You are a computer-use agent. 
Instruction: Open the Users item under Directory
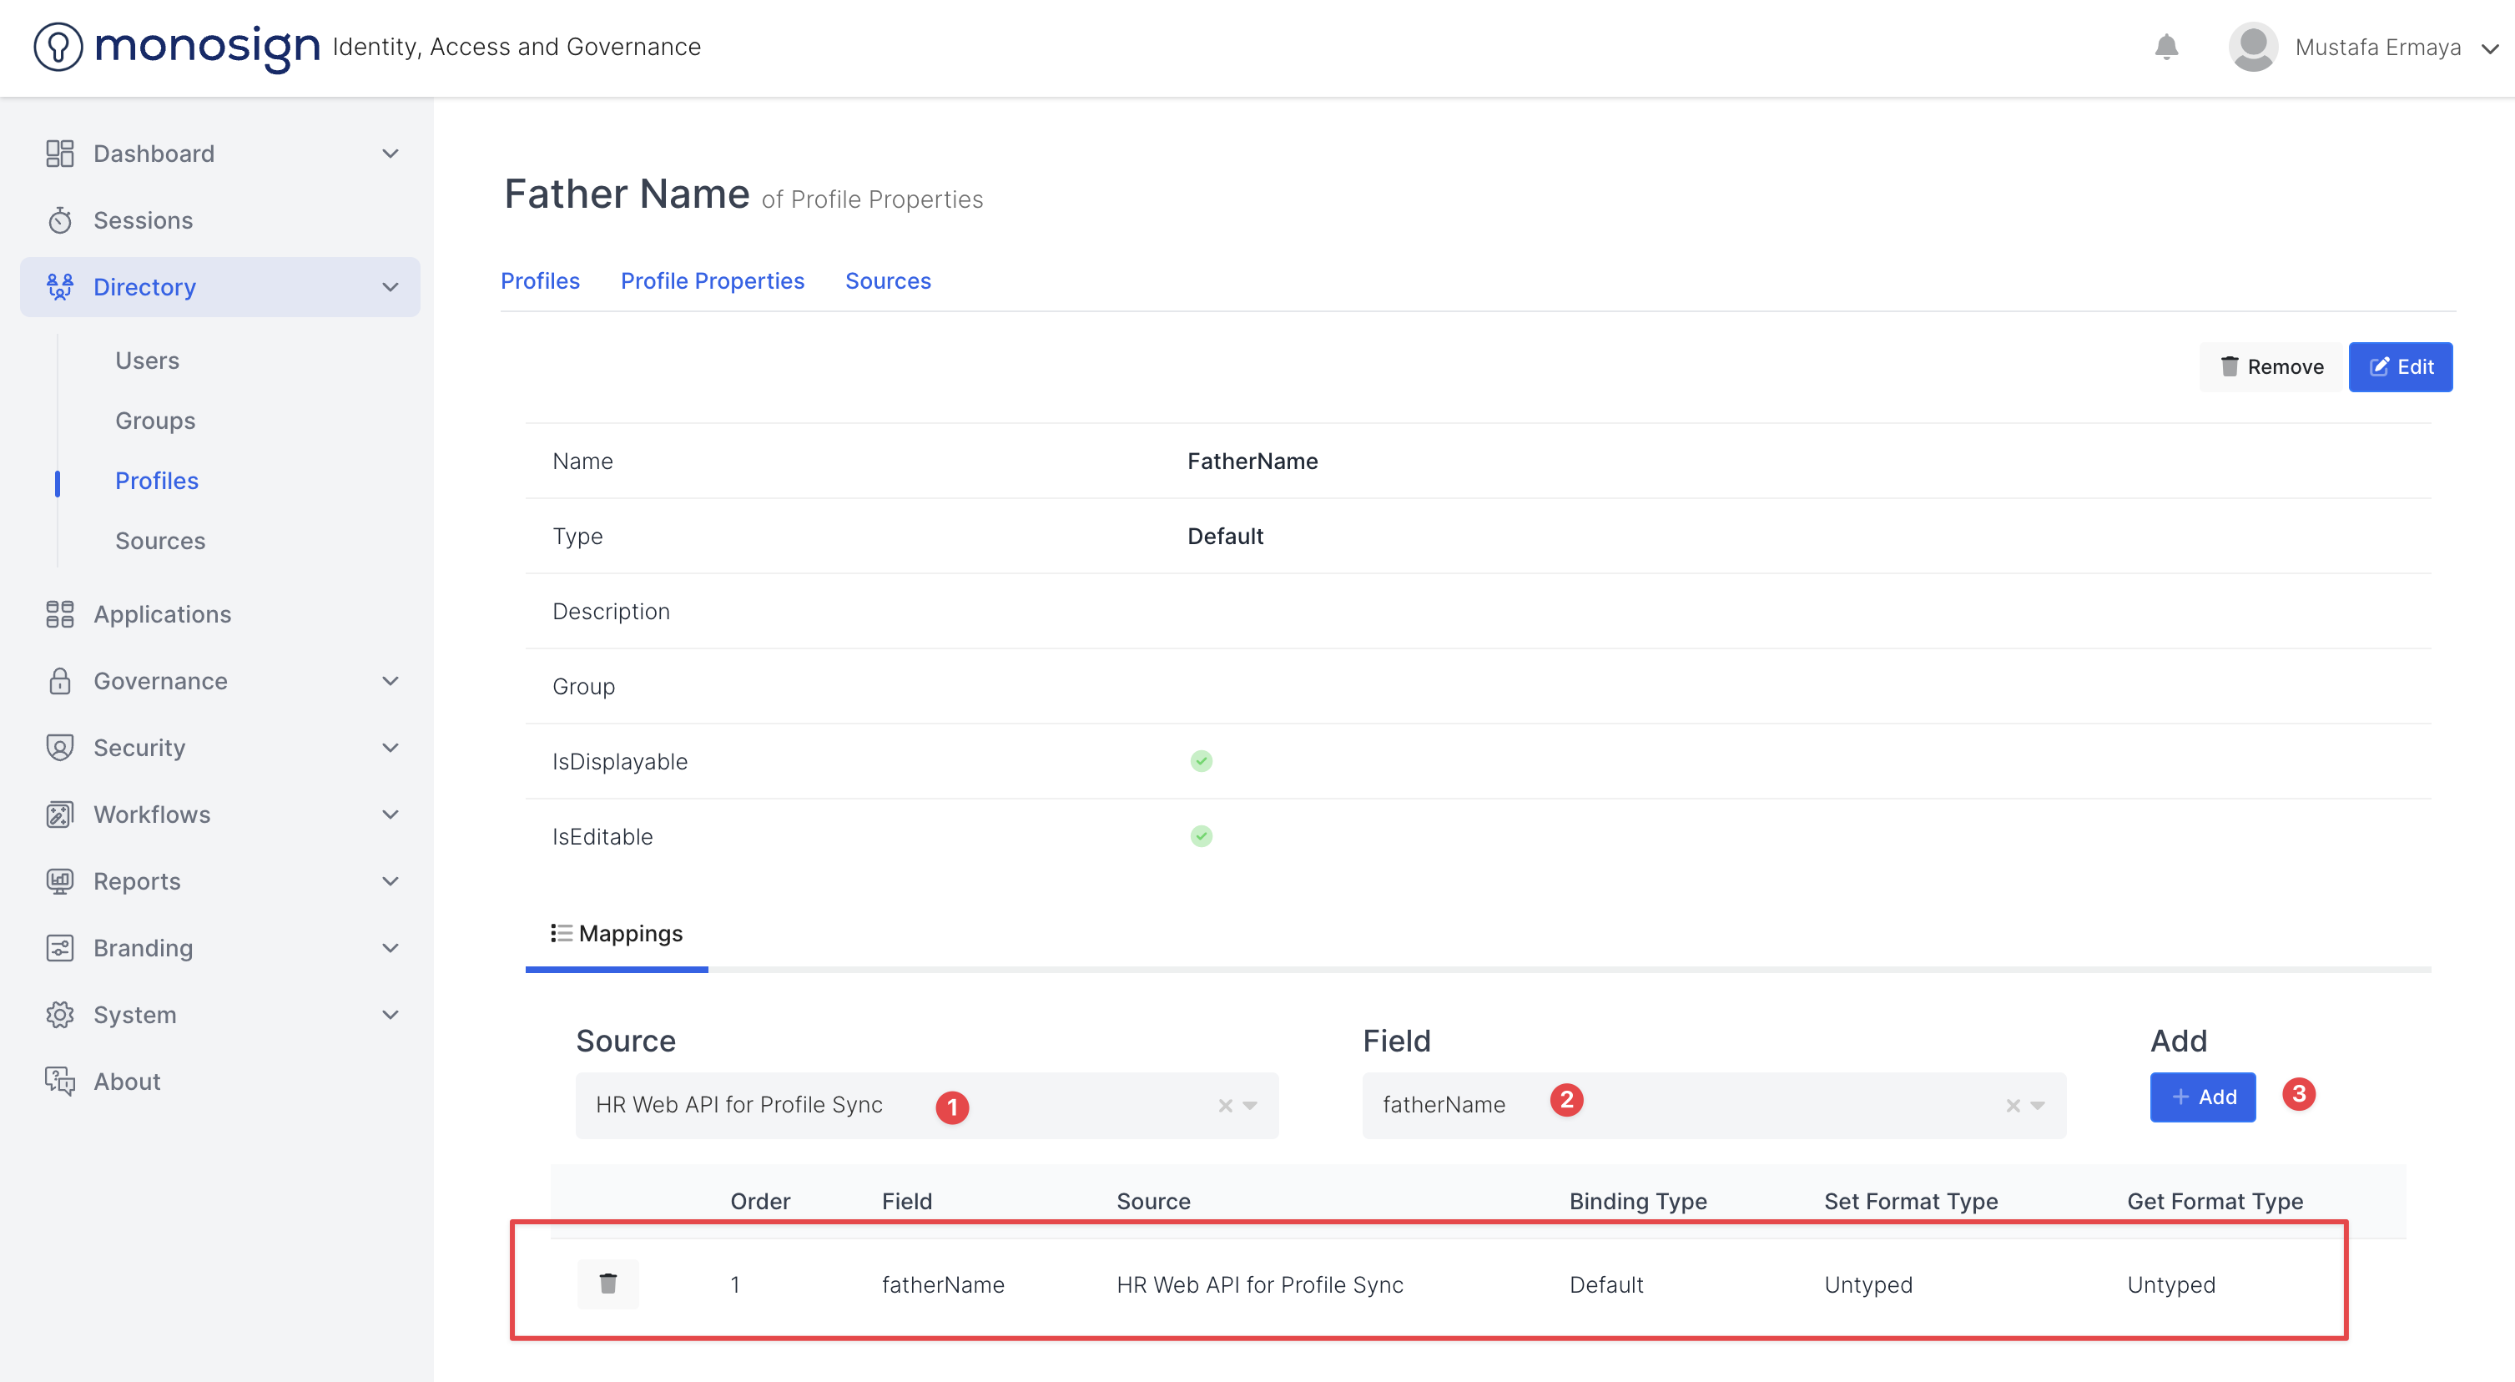[148, 361]
